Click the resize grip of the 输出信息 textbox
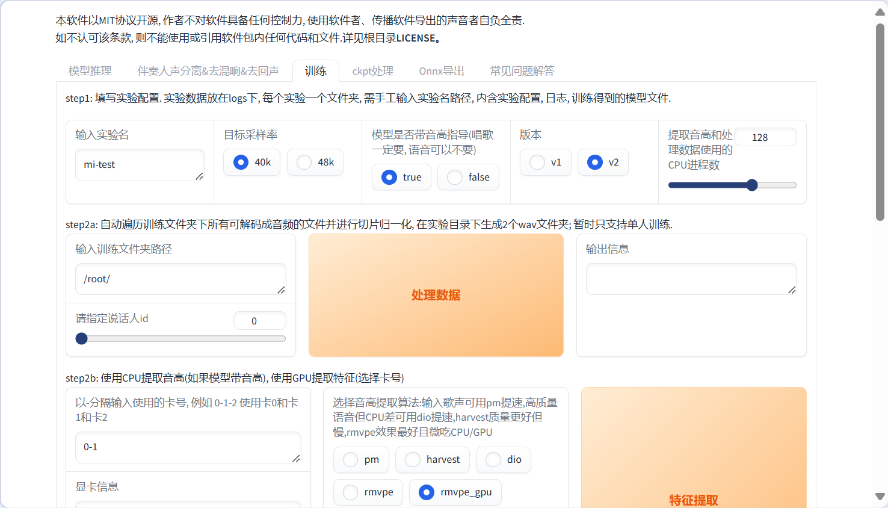 (x=792, y=290)
